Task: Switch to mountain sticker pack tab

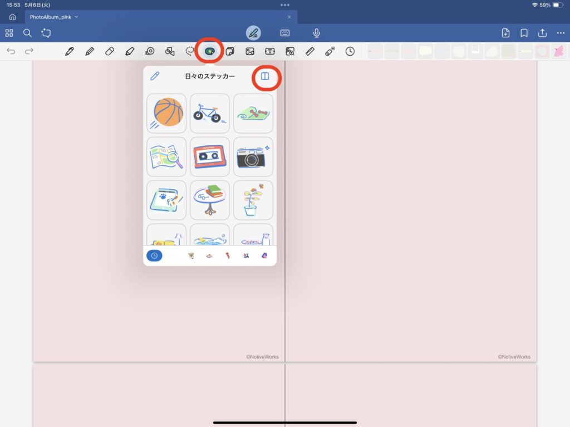Action: (209, 256)
